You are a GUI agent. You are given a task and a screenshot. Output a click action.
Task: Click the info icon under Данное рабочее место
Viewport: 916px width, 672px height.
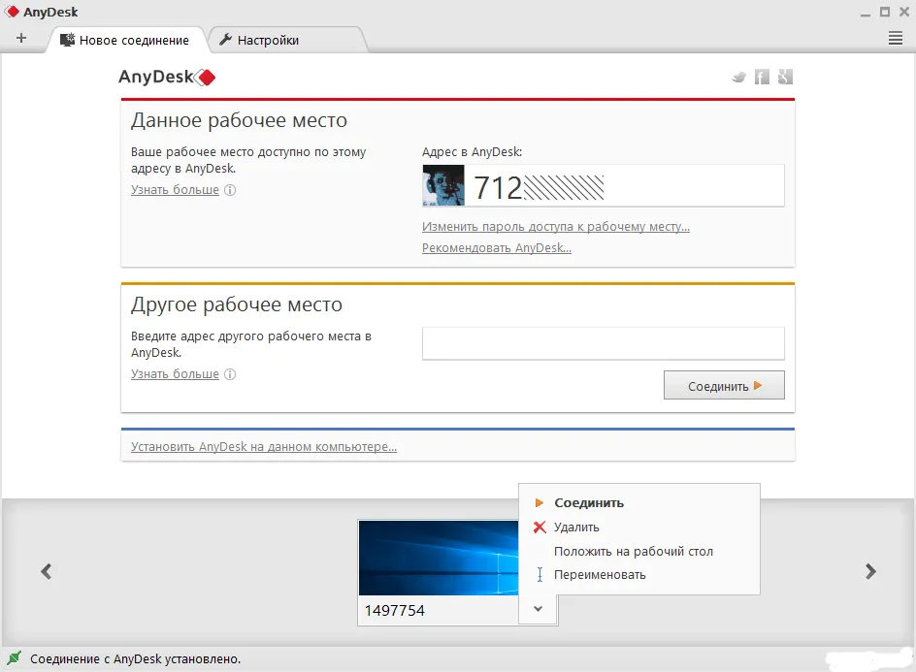tap(230, 190)
